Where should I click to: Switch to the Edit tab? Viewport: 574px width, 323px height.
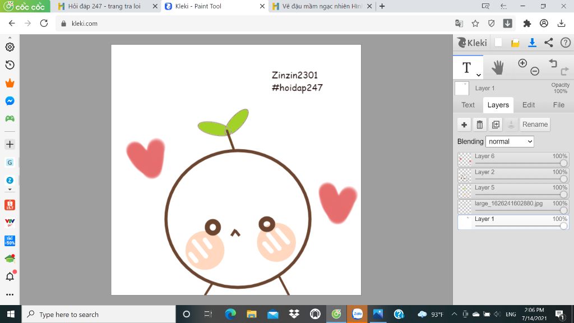[528, 105]
